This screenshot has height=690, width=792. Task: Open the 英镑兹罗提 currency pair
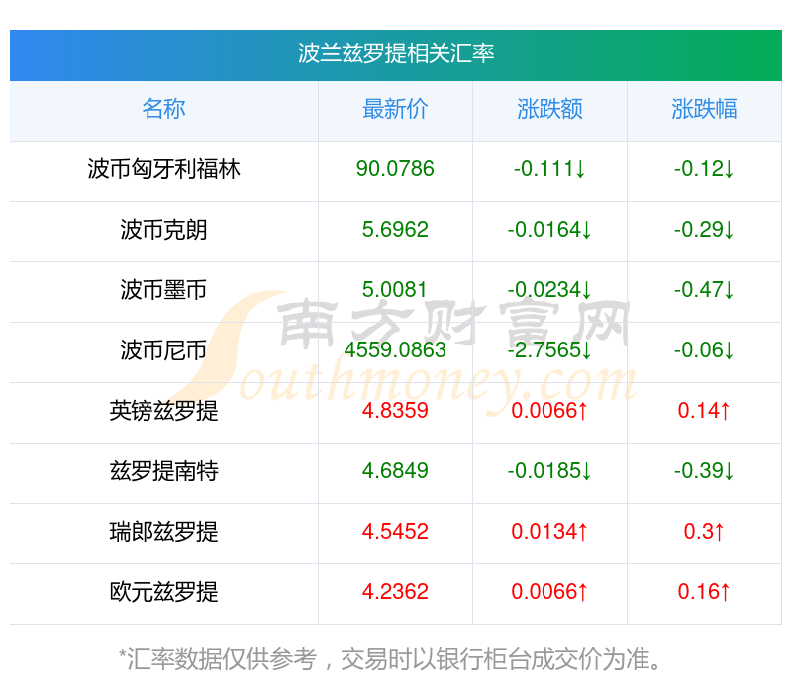[x=163, y=411]
